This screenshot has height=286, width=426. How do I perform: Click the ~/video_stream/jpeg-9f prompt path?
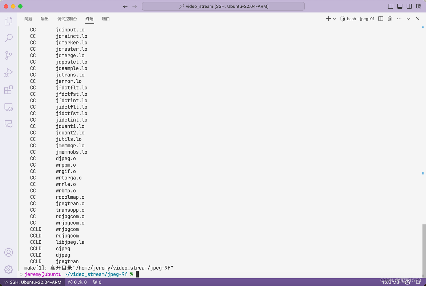click(96, 274)
